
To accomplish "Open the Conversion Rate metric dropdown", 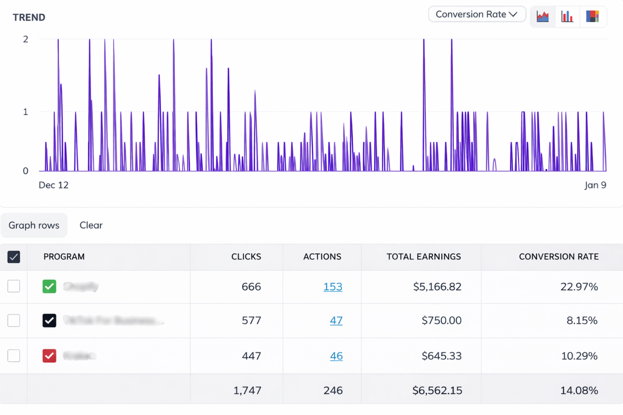I will tap(477, 14).
